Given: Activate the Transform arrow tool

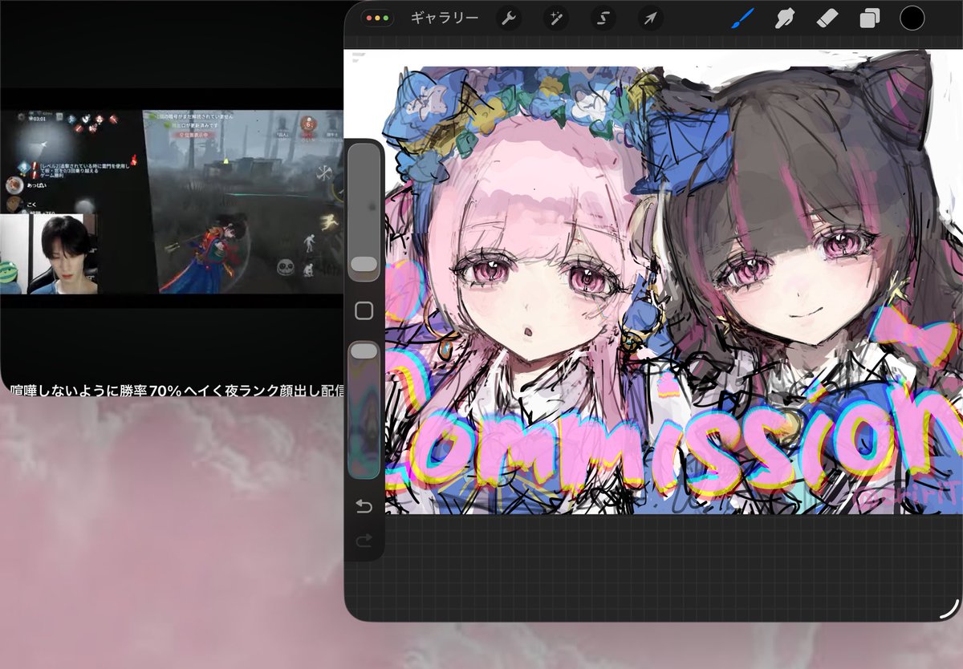Looking at the screenshot, I should 651,18.
